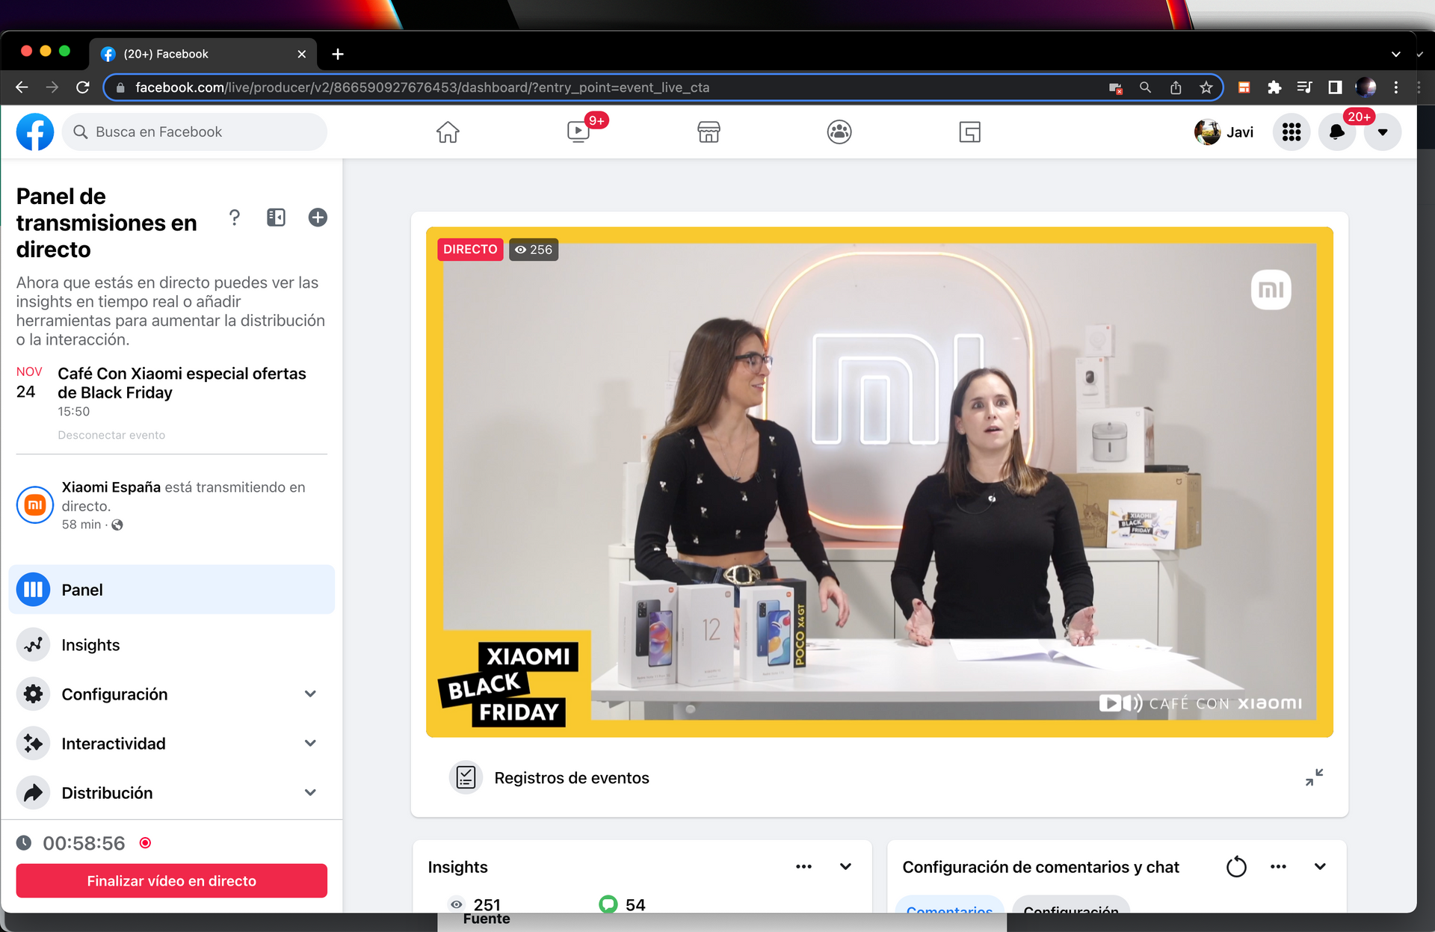Click Finalizar vídeo en directo button
The height and width of the screenshot is (932, 1435).
click(x=171, y=880)
